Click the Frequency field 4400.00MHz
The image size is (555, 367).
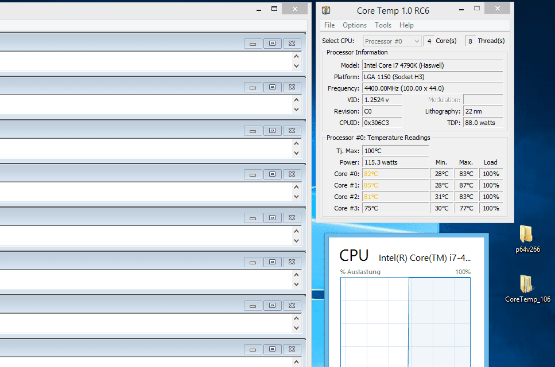(432, 88)
